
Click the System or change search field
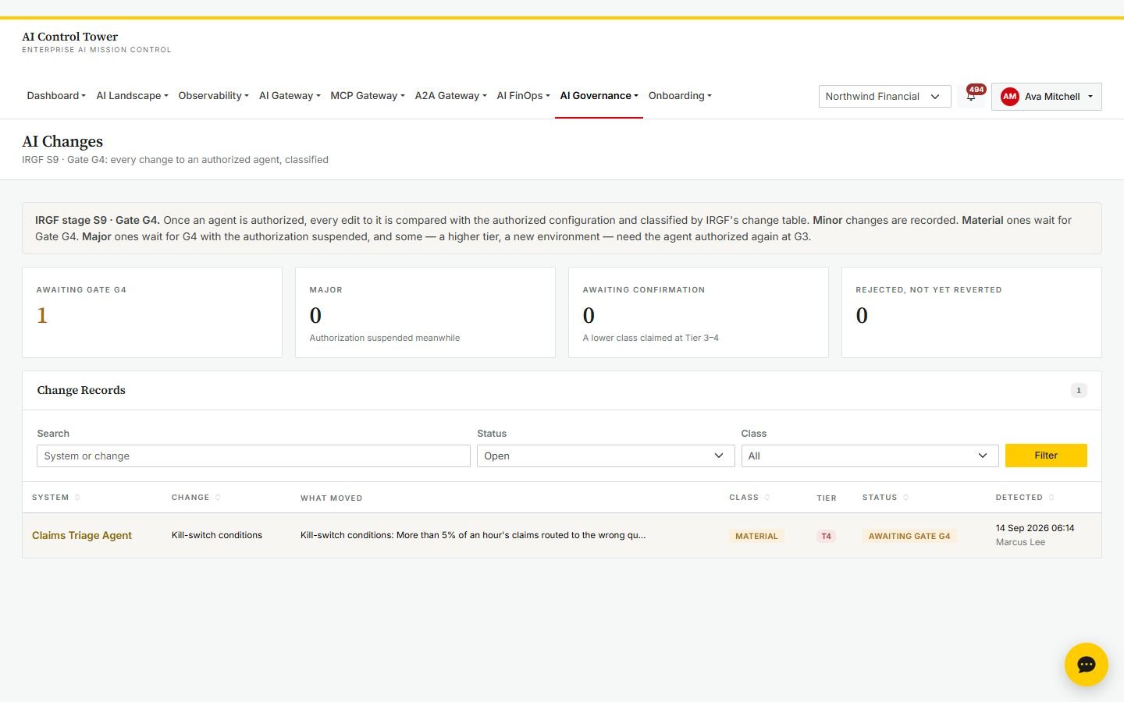pos(254,456)
